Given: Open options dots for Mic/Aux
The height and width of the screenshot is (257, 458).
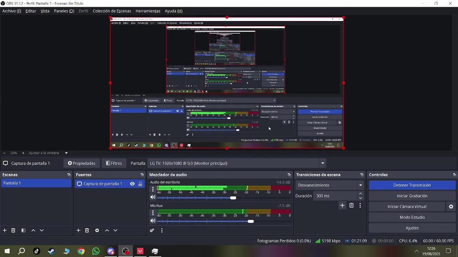Looking at the screenshot, I should pyautogui.click(x=153, y=212).
